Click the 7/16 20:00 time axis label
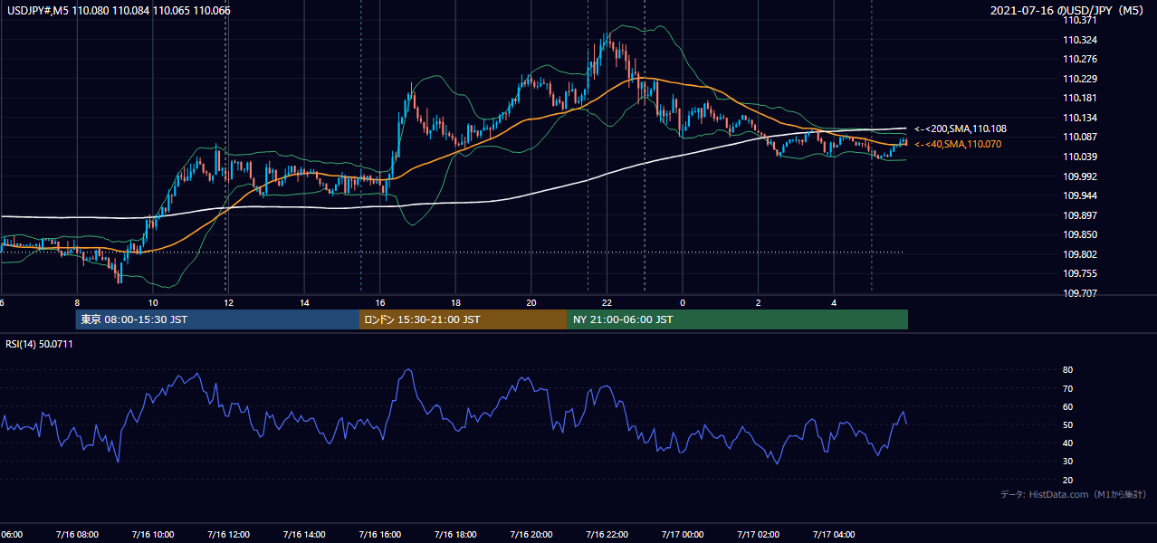 click(531, 534)
